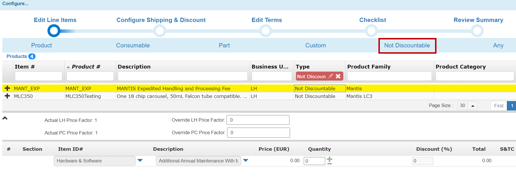Remove the Not Discountable type filter

point(338,76)
